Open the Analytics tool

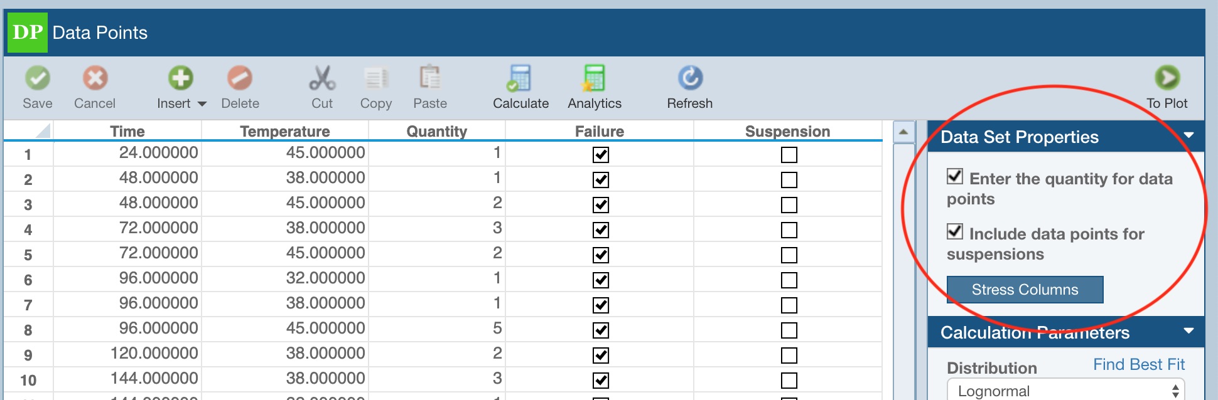point(594,78)
